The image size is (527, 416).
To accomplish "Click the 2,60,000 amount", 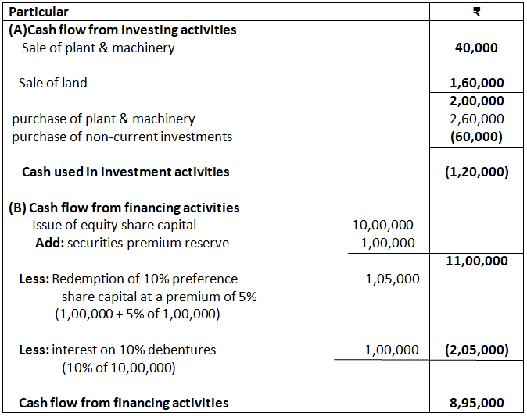I will 476,119.
